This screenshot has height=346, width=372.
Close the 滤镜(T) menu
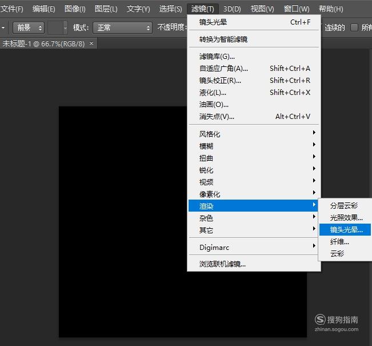(x=203, y=9)
